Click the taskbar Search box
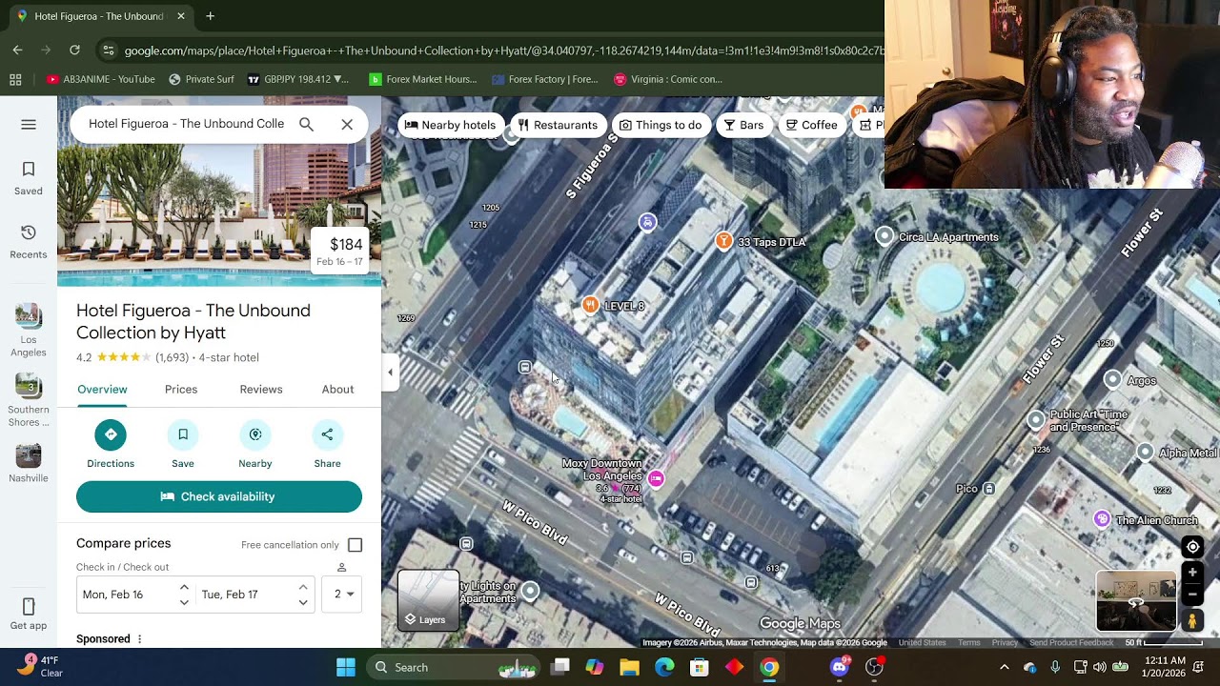1220x686 pixels. click(x=453, y=667)
